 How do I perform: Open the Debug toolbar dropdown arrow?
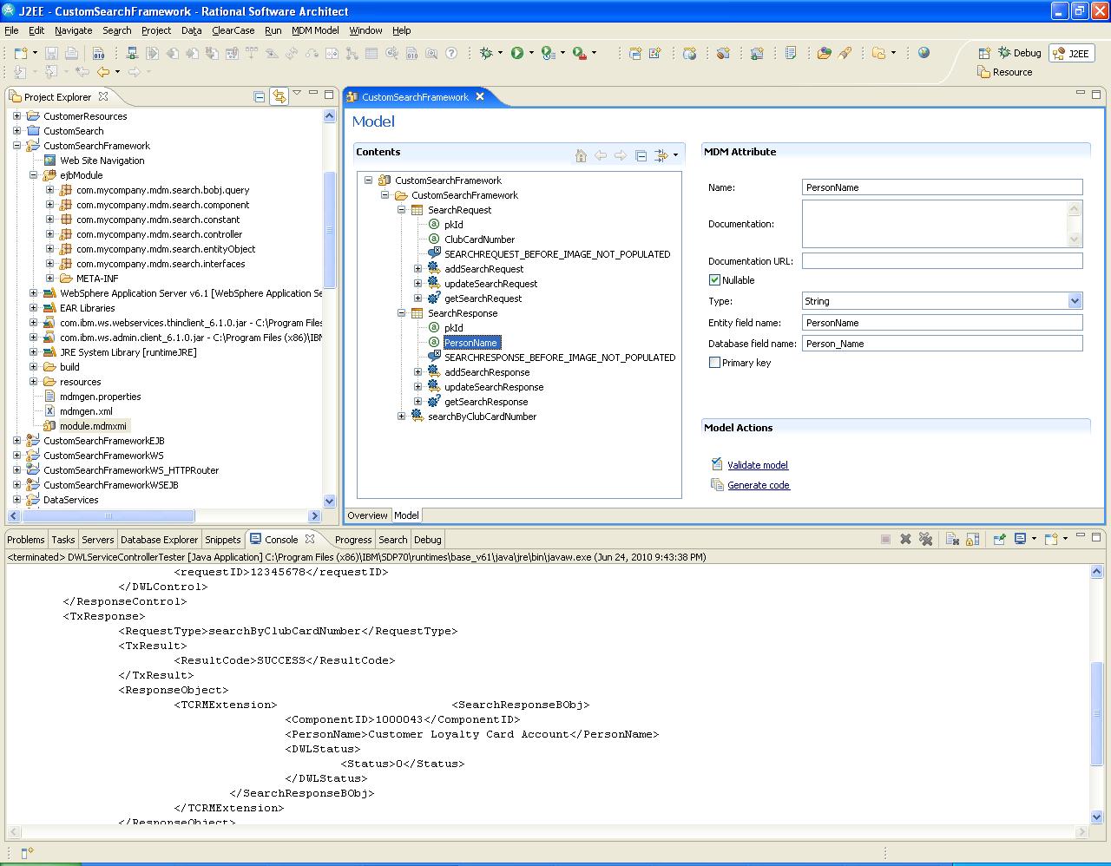click(x=500, y=54)
